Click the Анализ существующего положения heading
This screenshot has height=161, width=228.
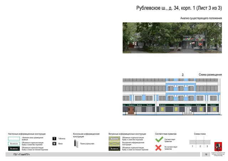201,18
